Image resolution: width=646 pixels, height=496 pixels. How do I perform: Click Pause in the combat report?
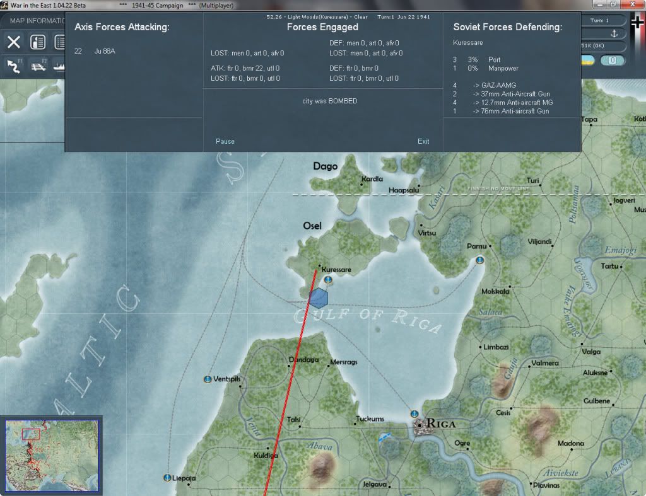tap(225, 141)
